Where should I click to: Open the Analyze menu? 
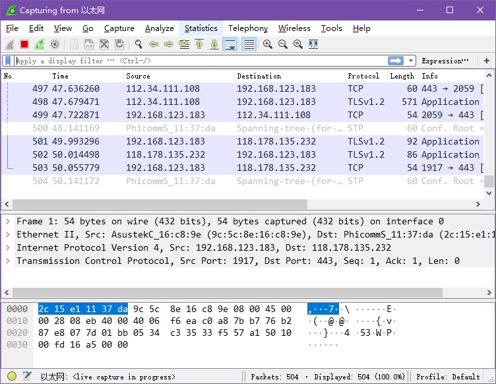160,28
